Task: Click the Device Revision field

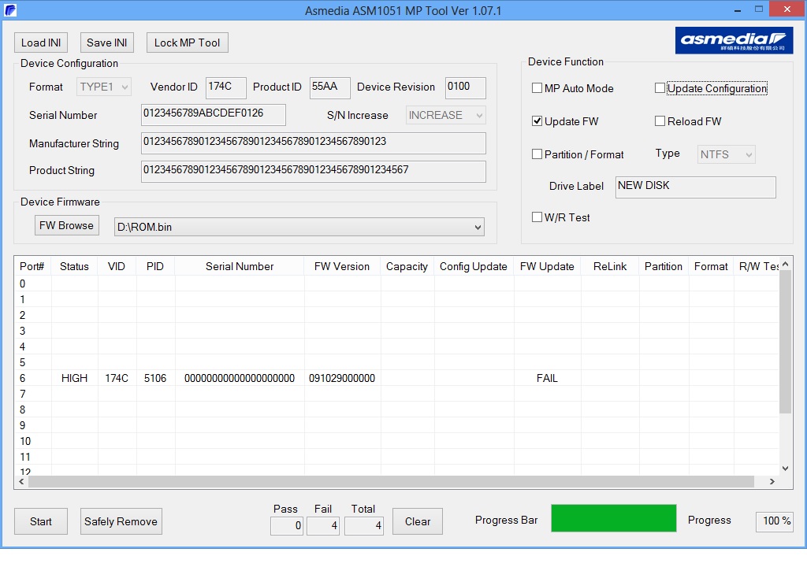Action: click(465, 87)
